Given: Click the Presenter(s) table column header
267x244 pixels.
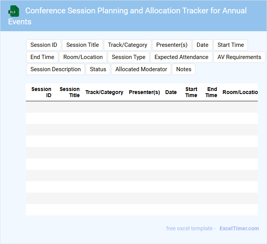Looking at the screenshot, I should pyautogui.click(x=144, y=92).
